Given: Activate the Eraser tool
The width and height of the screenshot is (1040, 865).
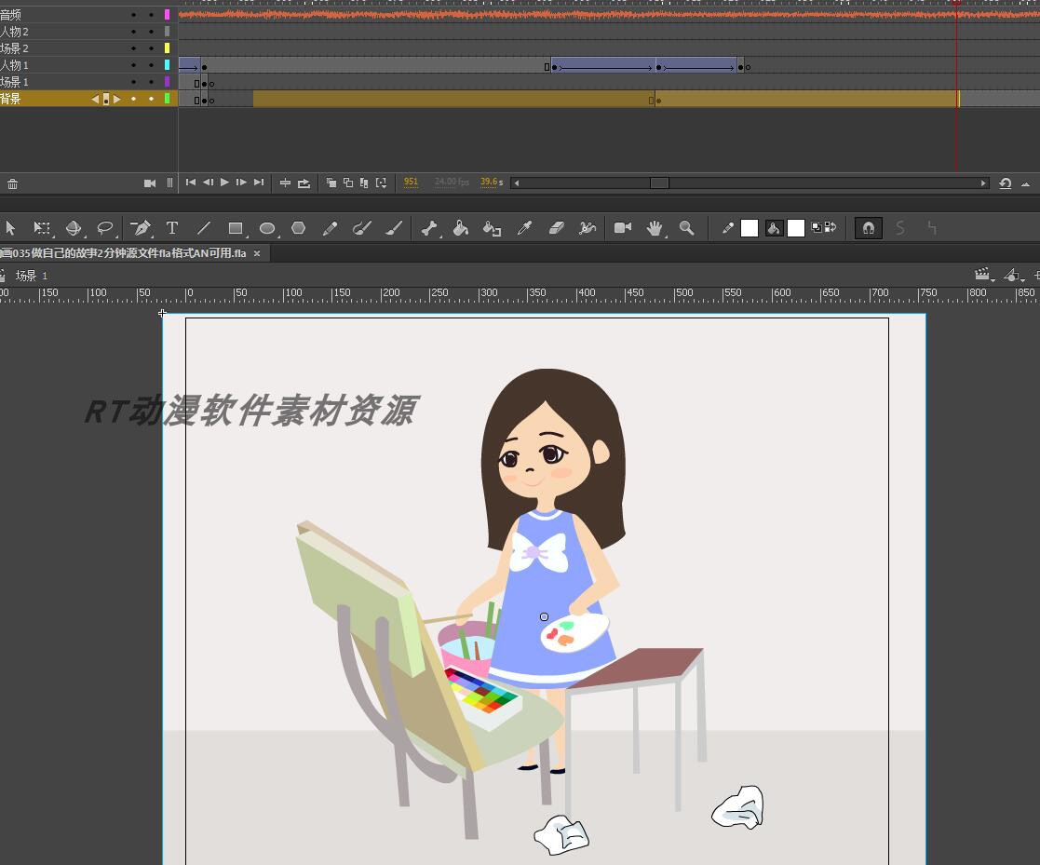Looking at the screenshot, I should click(557, 228).
